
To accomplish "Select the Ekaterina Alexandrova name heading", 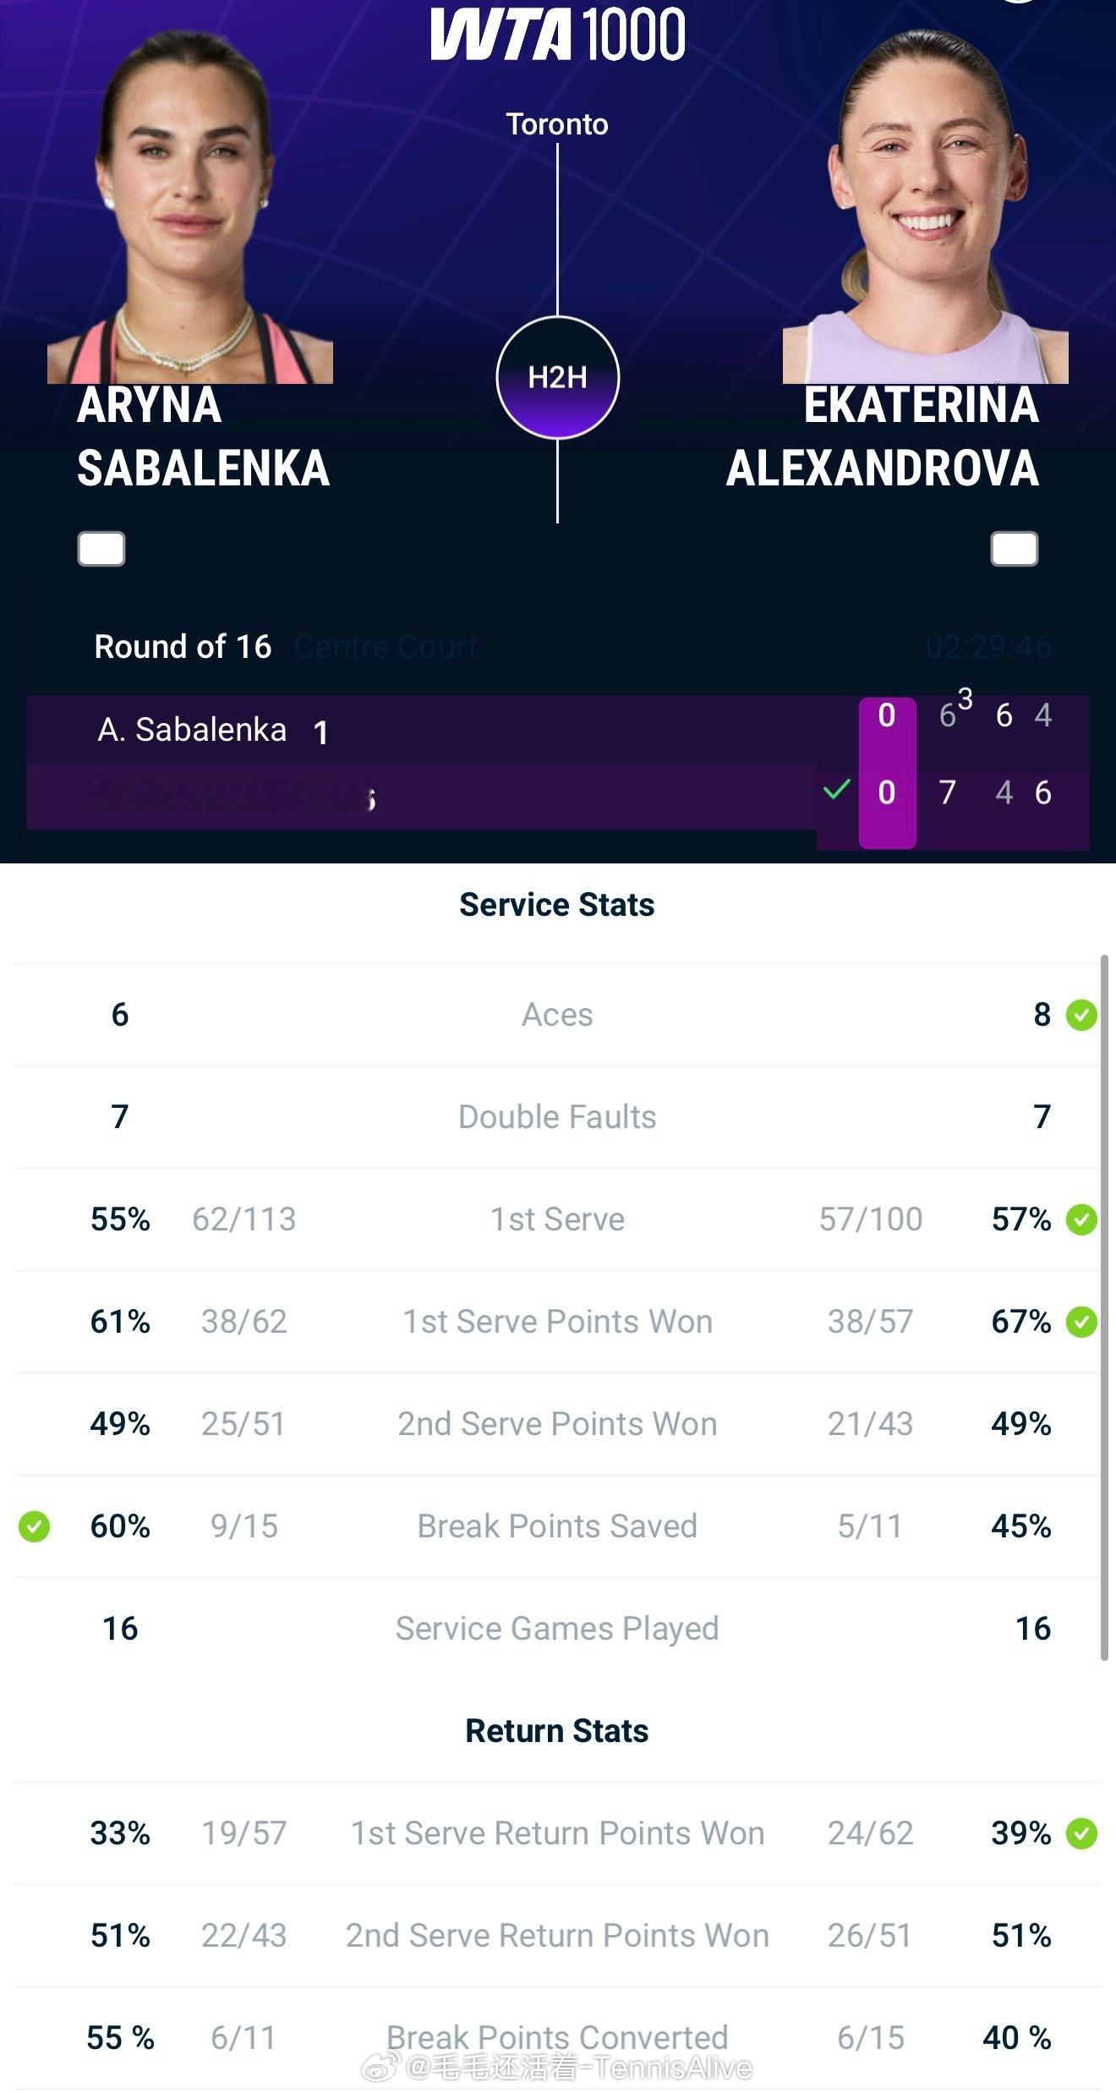I will tap(883, 437).
